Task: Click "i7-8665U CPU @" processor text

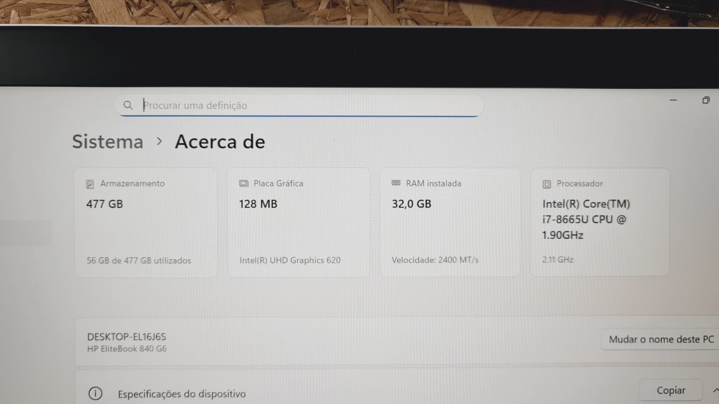Action: tap(584, 220)
